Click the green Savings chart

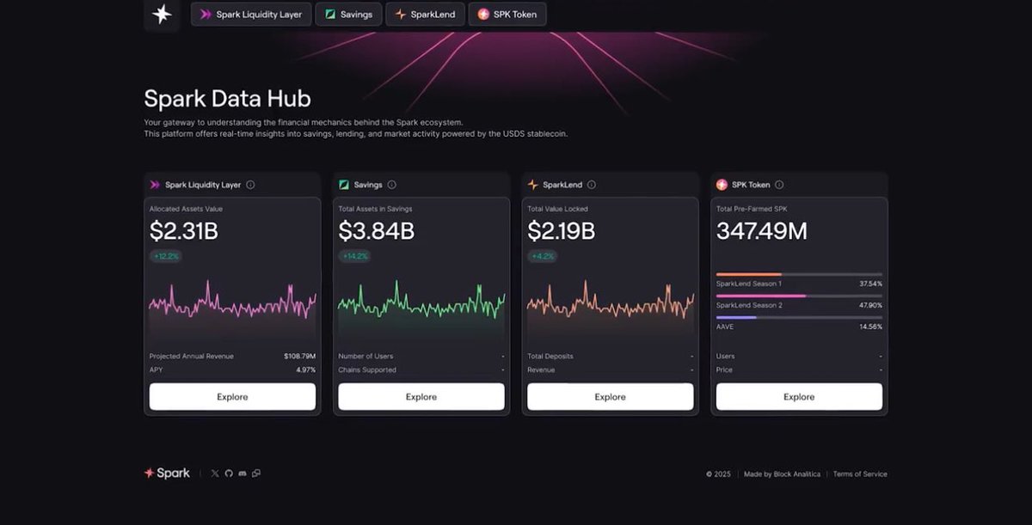[x=421, y=308]
